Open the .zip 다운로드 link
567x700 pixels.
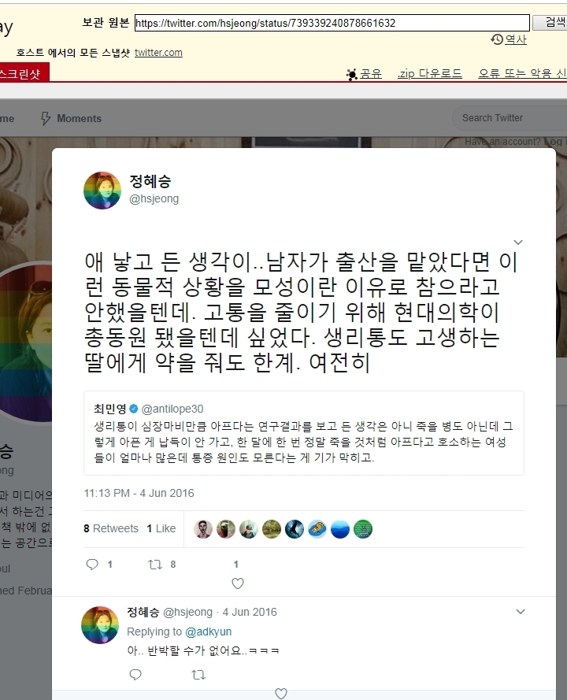pyautogui.click(x=429, y=74)
